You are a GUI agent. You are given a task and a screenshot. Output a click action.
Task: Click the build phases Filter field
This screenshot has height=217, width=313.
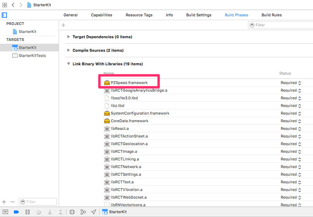coord(280,25)
